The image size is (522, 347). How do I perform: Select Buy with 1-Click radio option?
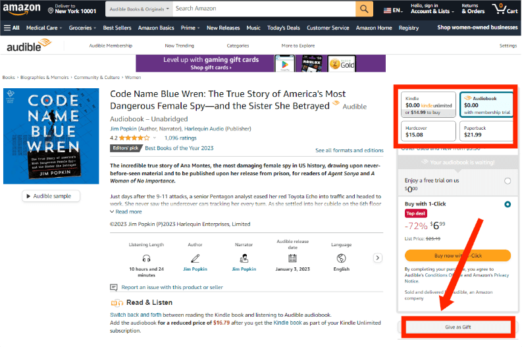(x=508, y=205)
